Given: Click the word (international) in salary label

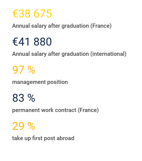Looking at the screenshot, I should [x=109, y=54].
